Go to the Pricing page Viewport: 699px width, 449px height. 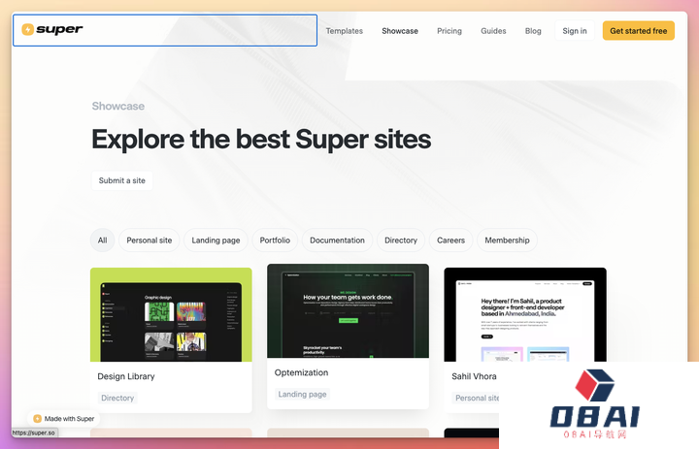pyautogui.click(x=449, y=31)
